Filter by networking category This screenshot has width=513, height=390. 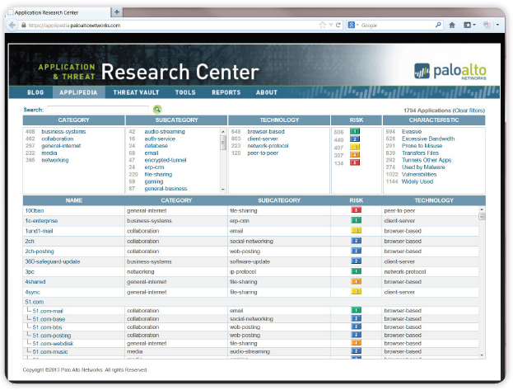(x=55, y=160)
